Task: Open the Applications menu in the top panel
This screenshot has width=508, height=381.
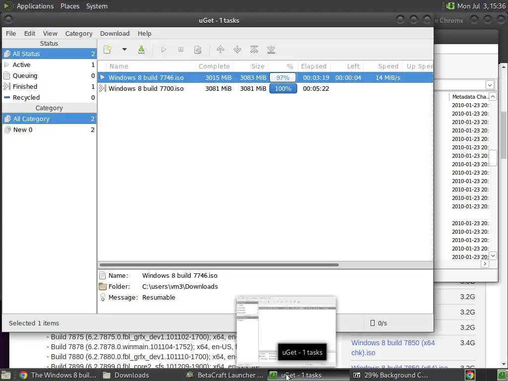Action: (35, 6)
